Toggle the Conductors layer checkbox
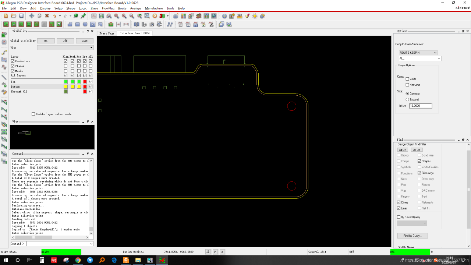The width and height of the screenshot is (471, 265). (13, 61)
